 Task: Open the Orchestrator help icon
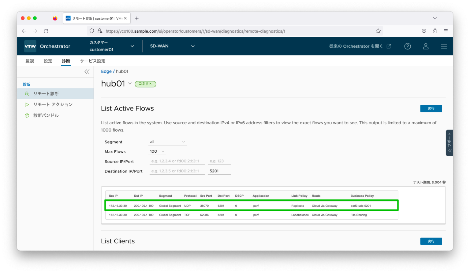[x=408, y=46]
